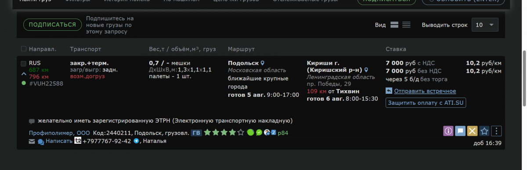Click the time stamp доб 16:39

[487, 143]
